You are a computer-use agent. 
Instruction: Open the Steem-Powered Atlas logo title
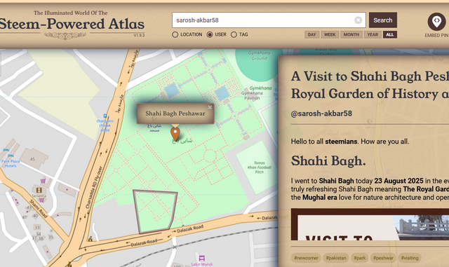click(x=72, y=24)
